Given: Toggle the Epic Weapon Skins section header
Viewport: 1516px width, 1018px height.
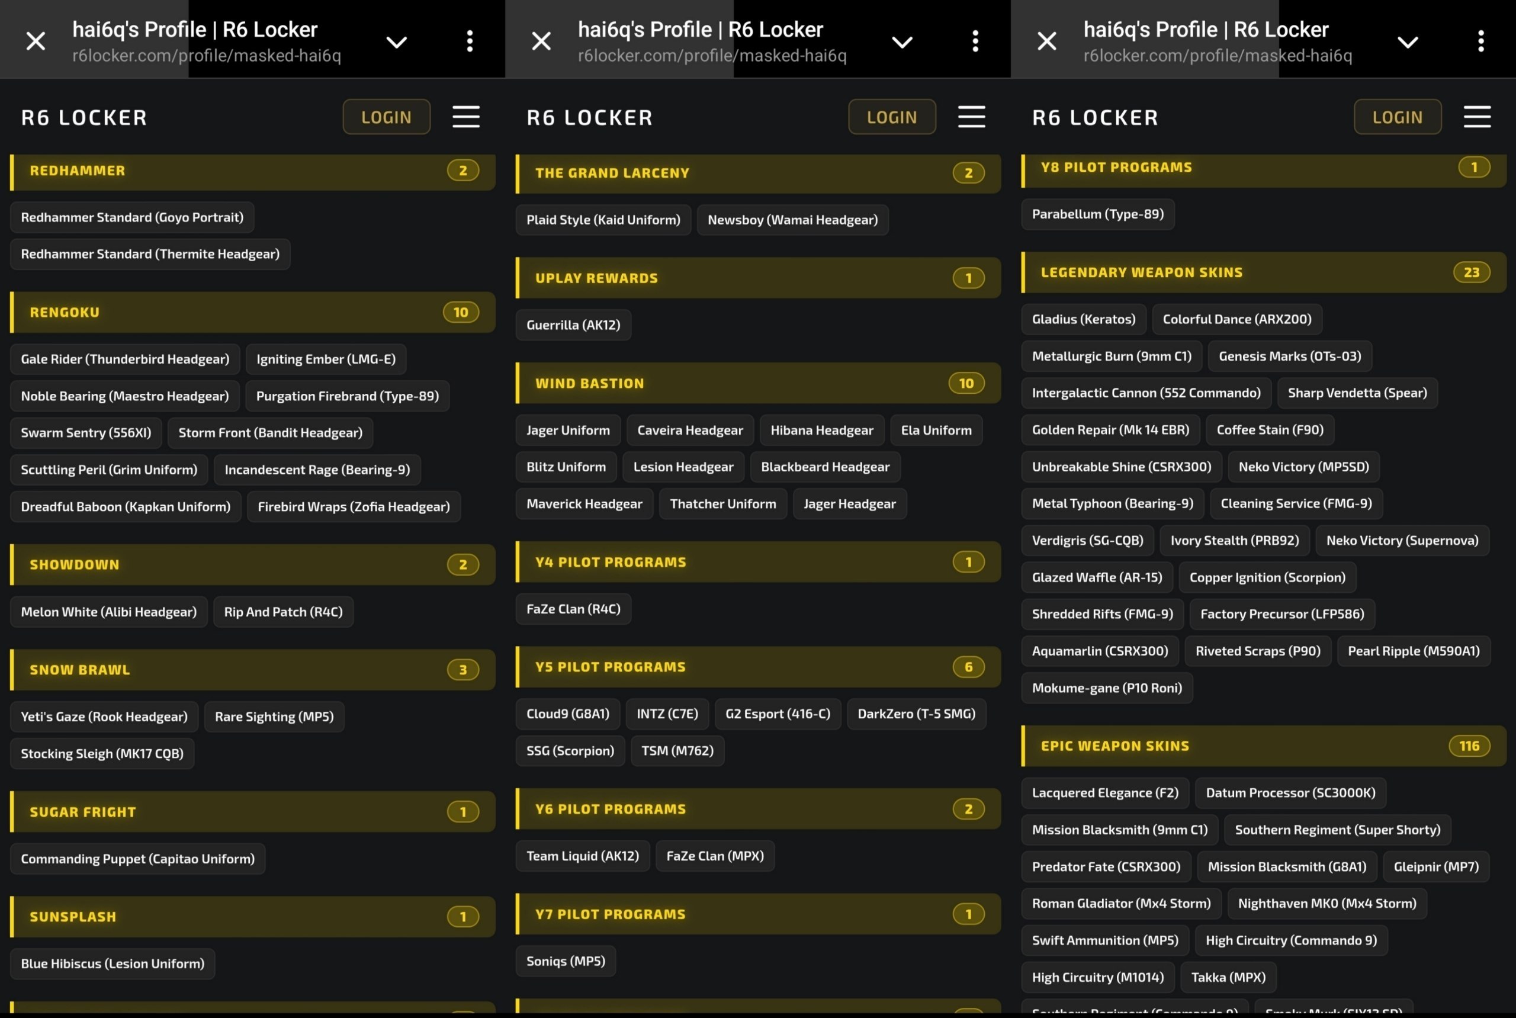Looking at the screenshot, I should [x=1264, y=746].
